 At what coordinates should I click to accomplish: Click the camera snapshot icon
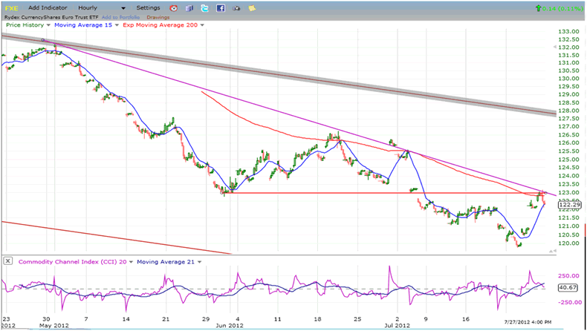[x=238, y=8]
